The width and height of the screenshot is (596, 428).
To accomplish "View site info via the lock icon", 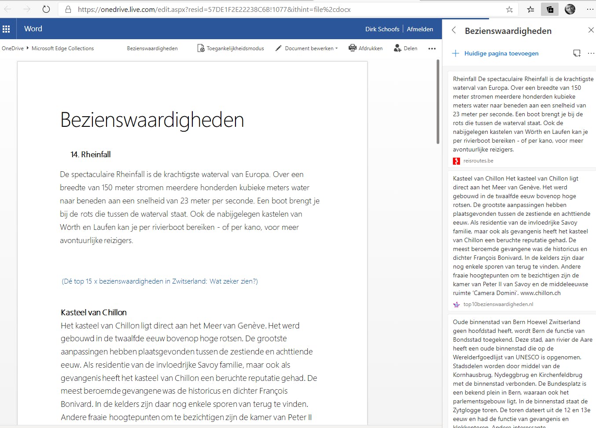I will [x=68, y=9].
